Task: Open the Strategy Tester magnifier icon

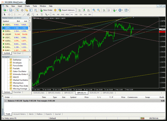Action: click(x=36, y=10)
